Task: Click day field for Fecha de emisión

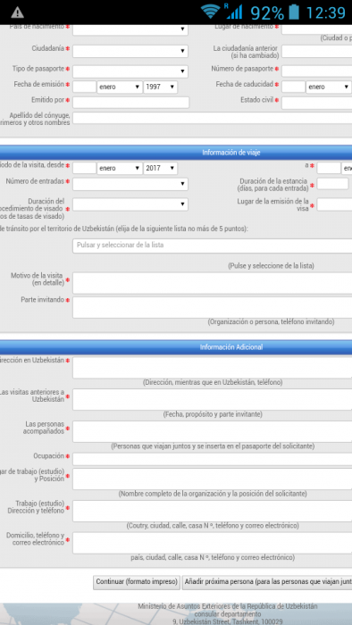Action: (85, 87)
